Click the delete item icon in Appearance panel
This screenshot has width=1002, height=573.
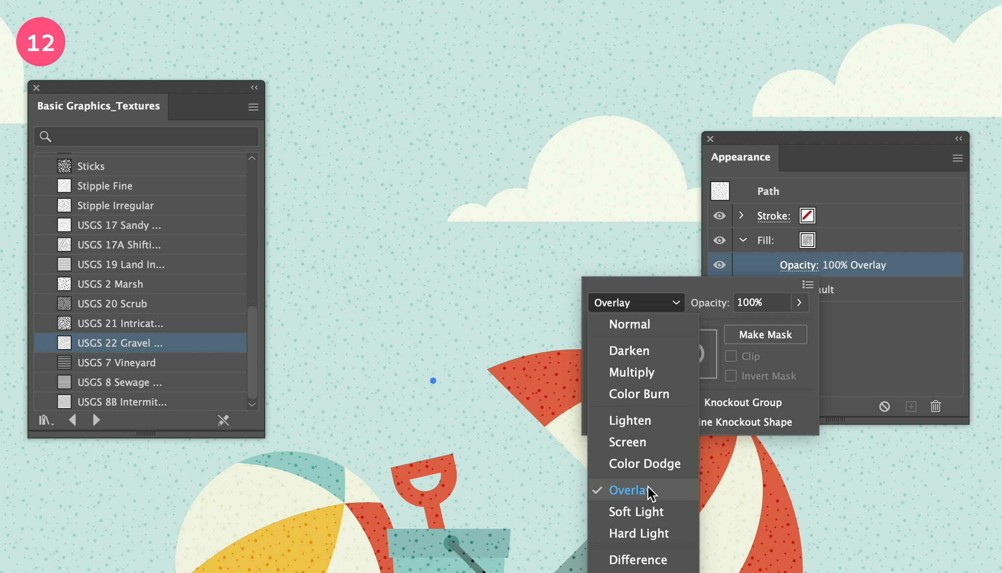936,406
